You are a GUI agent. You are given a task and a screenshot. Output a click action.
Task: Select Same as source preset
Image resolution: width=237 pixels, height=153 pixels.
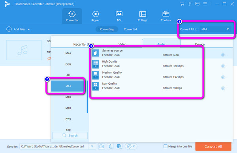pos(161,53)
